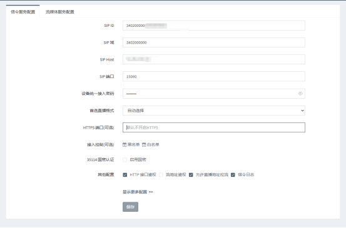
Task: Click into the SIP Host field
Action: coord(214,59)
